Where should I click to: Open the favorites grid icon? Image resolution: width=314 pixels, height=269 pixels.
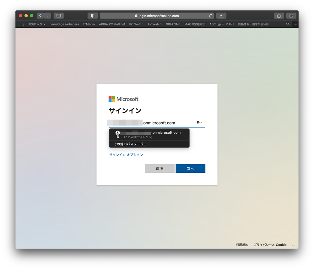[22, 24]
